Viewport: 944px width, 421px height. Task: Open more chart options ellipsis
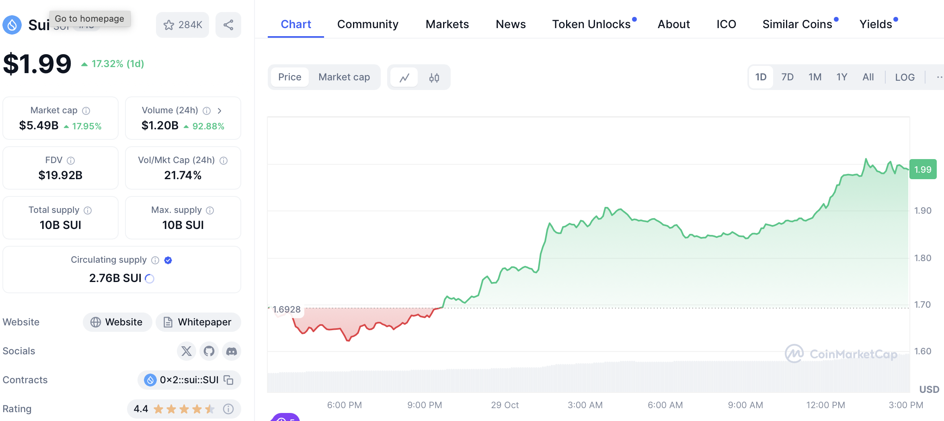tap(939, 77)
